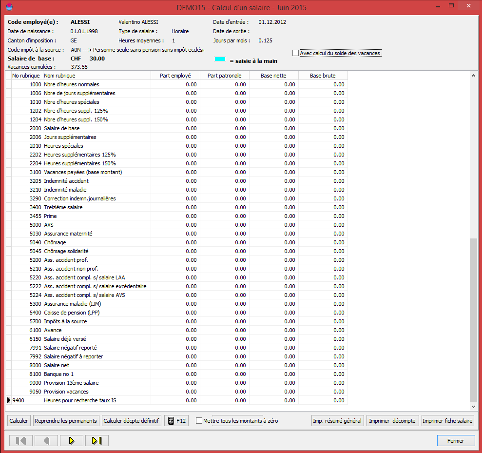The height and width of the screenshot is (453, 482).
Task: Enable 'Avec calcul du solde des vacances'
Action: click(295, 53)
